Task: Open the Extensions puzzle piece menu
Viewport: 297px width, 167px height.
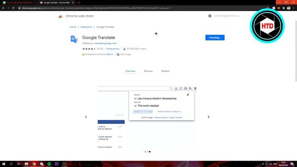Action: pyautogui.click(x=284, y=8)
